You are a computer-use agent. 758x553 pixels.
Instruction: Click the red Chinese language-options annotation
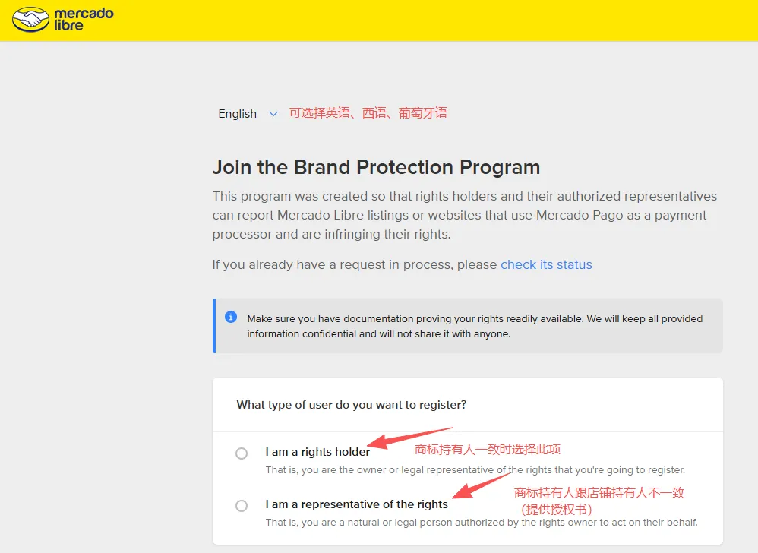tap(368, 113)
